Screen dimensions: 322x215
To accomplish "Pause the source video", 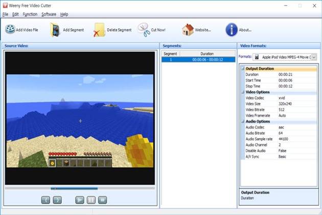I will click(91, 200).
